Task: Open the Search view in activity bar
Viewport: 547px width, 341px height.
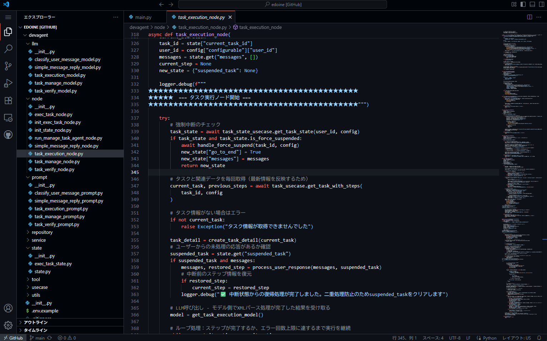Action: pyautogui.click(x=8, y=49)
